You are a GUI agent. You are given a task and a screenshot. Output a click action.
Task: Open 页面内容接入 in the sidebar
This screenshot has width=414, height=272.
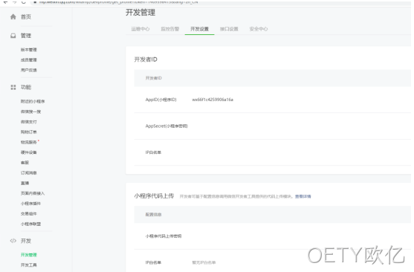click(x=33, y=193)
